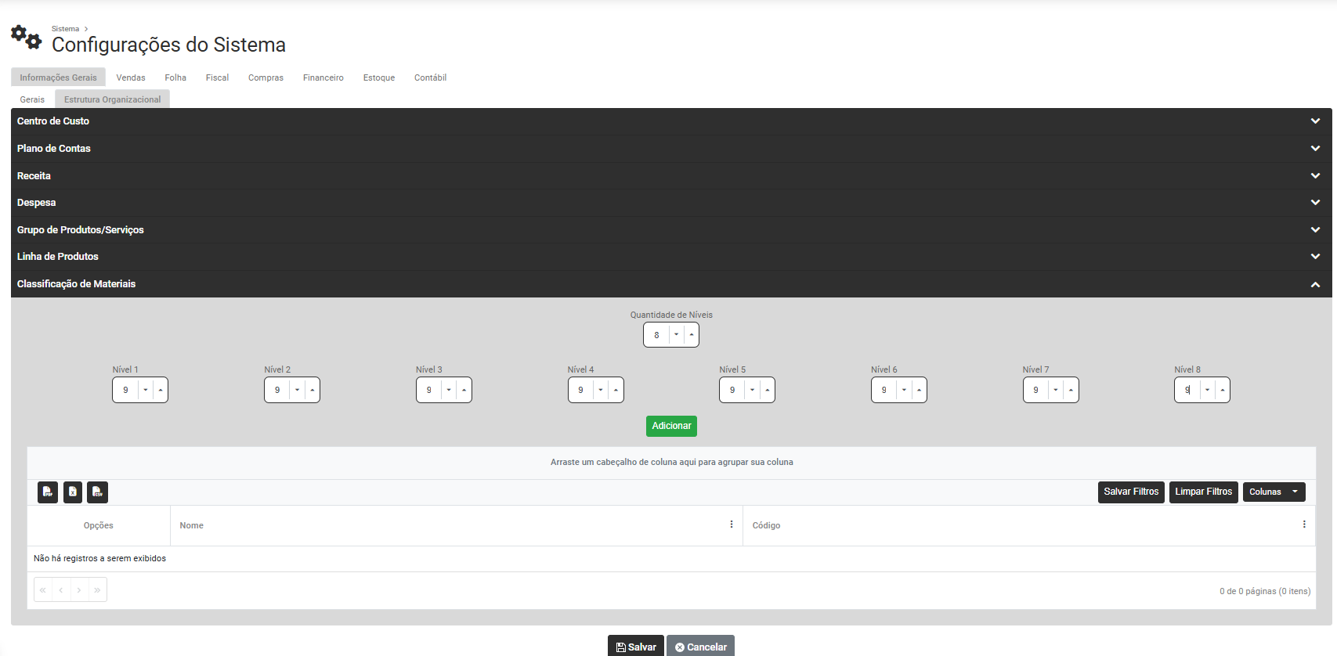Open the Código column options menu
The height and width of the screenshot is (656, 1337).
pyautogui.click(x=1304, y=524)
